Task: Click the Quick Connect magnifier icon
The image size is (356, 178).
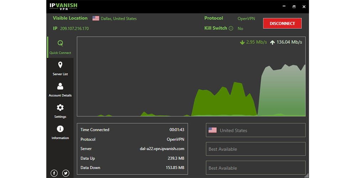Action: [60, 43]
